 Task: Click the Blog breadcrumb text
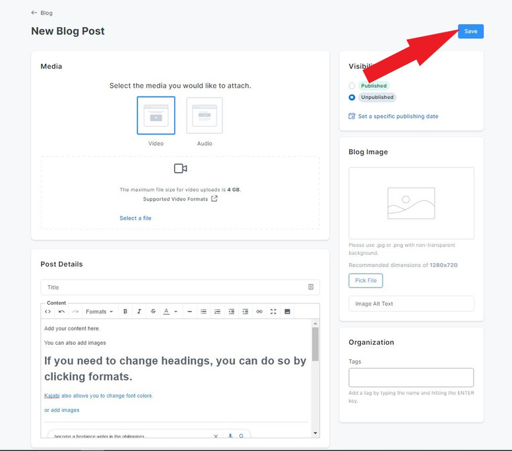46,13
